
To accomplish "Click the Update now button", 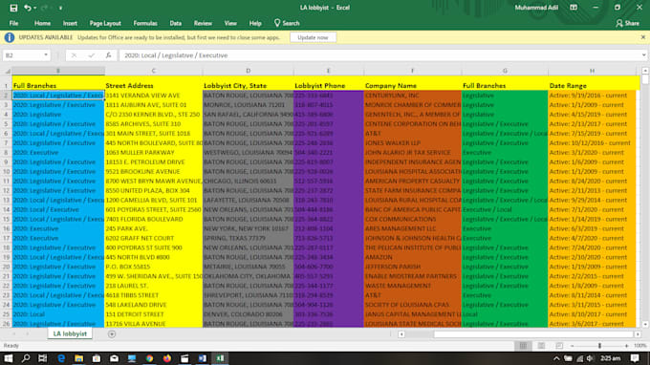I will point(313,37).
